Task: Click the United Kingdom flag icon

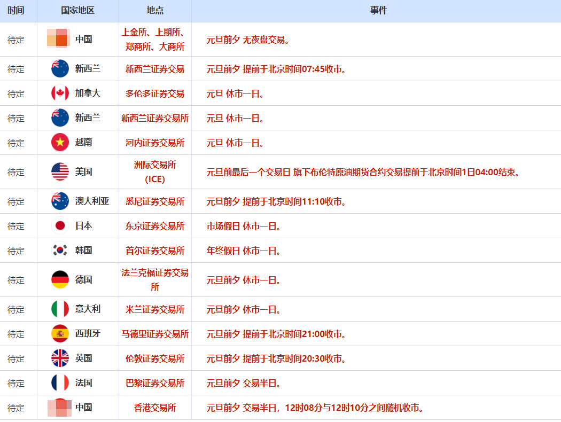Action: coord(60,358)
